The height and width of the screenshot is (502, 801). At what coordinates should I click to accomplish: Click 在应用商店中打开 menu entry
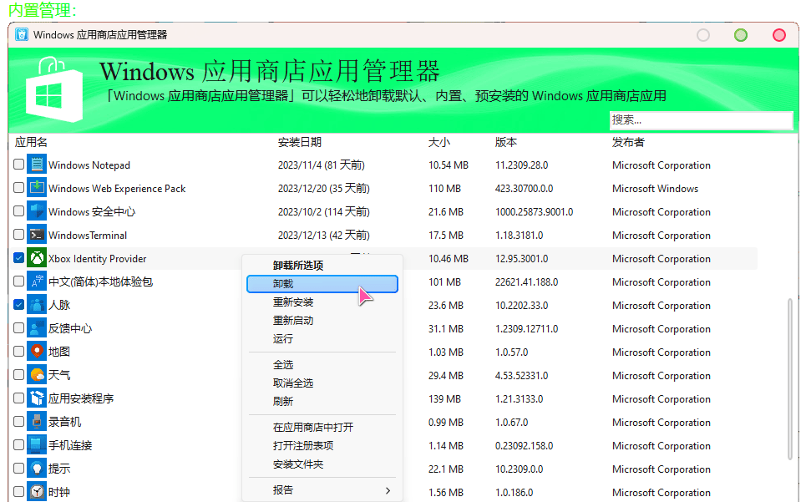[x=313, y=428]
